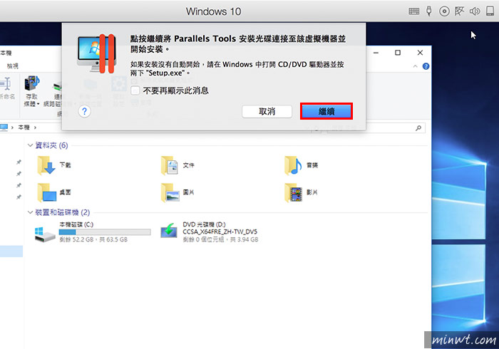The width and height of the screenshot is (499, 349).
Task: Open the dialog help question-mark button
Action: (x=84, y=111)
